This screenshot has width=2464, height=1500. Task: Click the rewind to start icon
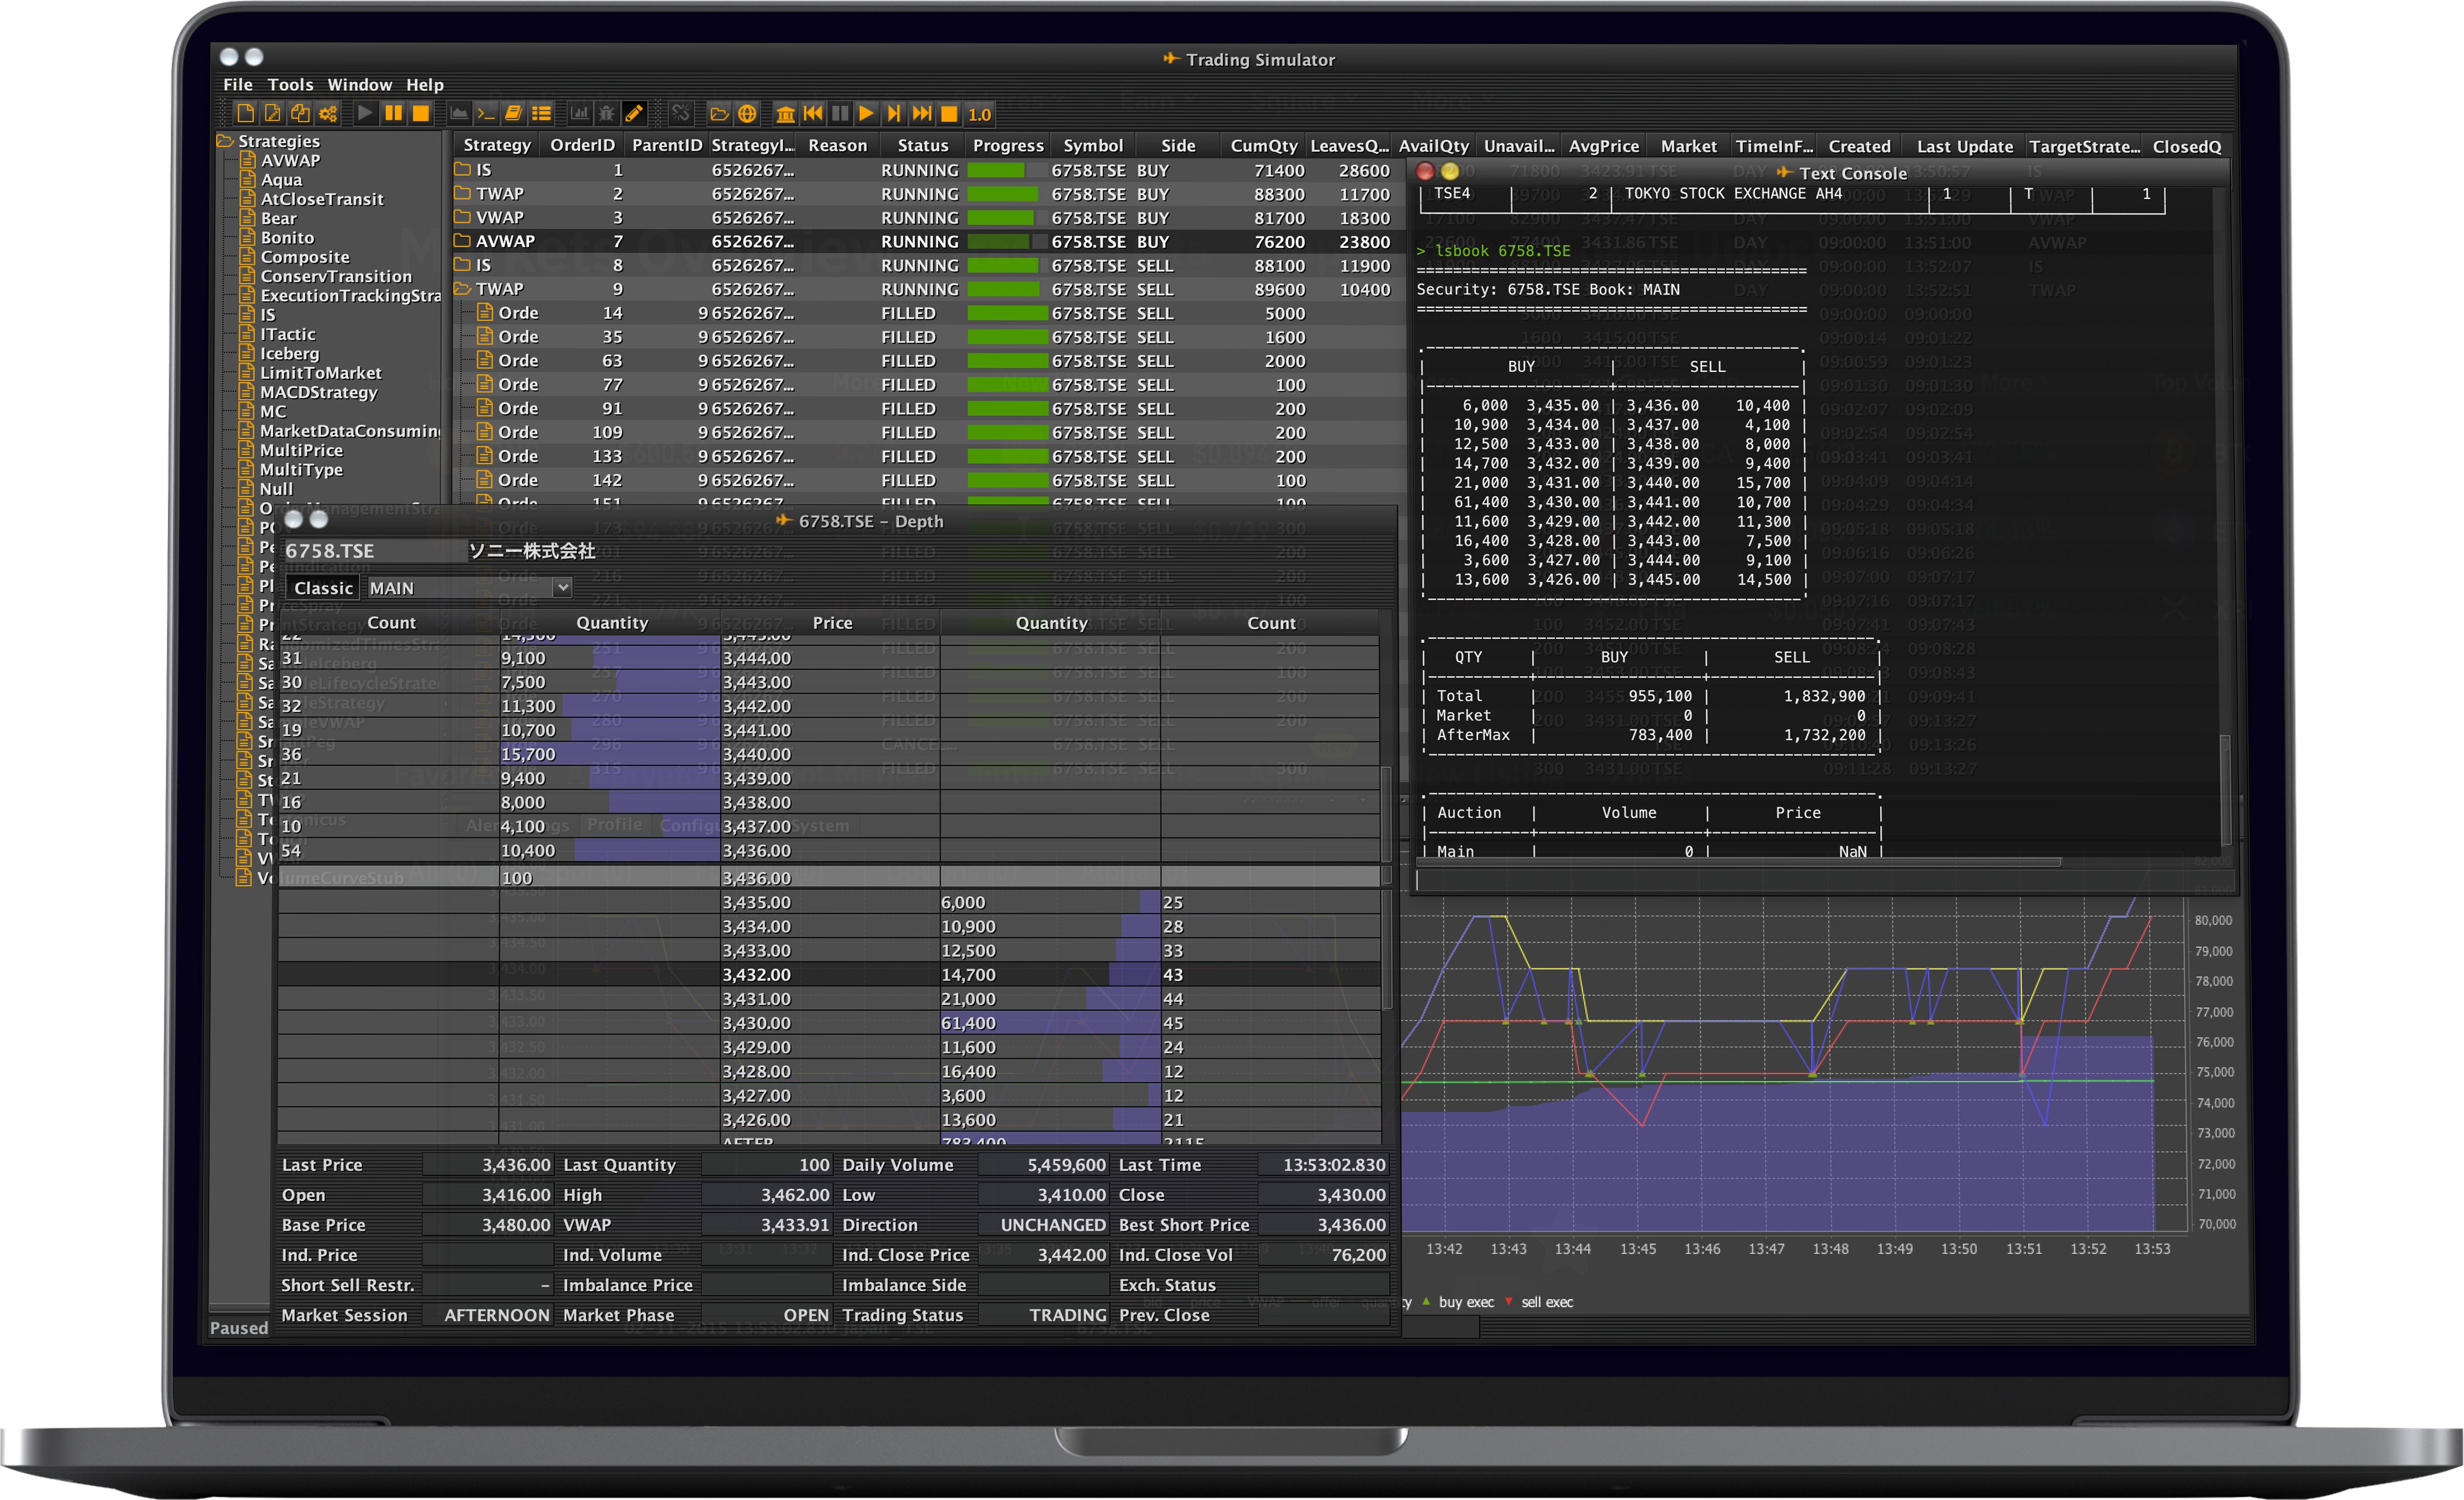(x=813, y=113)
